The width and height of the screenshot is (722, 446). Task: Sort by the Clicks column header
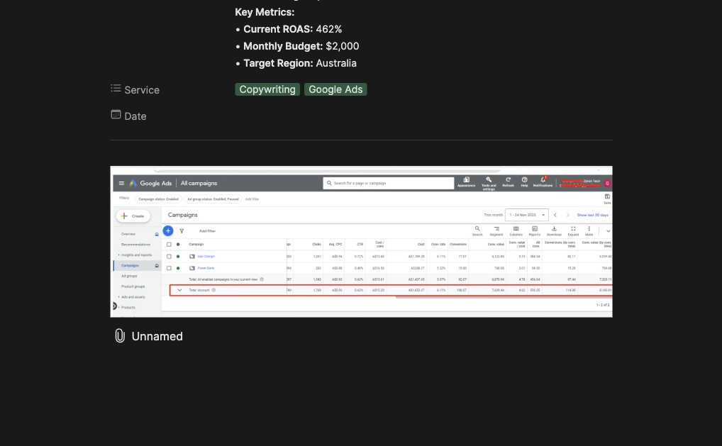tap(317, 245)
